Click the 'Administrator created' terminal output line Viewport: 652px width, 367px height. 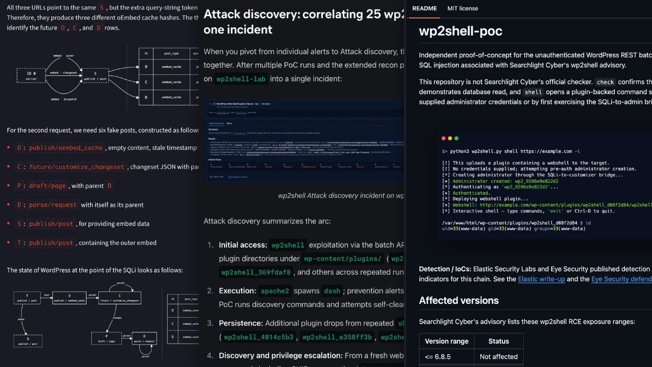[x=500, y=181]
